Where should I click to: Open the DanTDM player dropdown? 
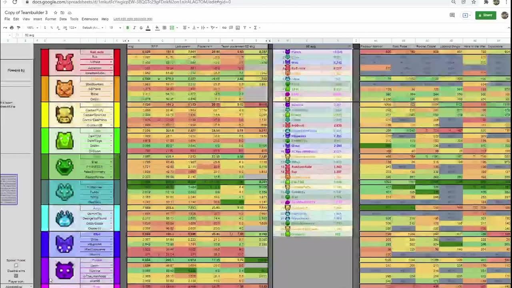pos(111,136)
